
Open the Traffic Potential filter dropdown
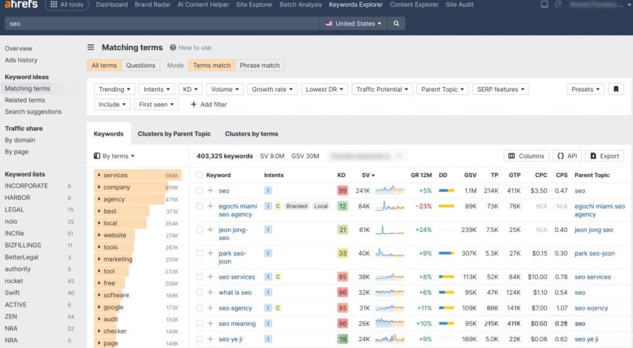tap(382, 89)
